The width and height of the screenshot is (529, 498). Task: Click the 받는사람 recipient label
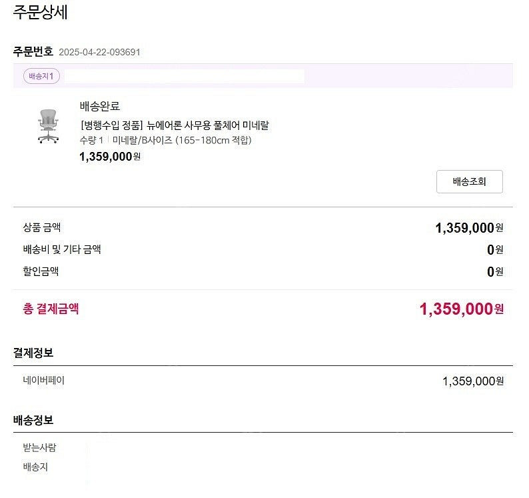[x=39, y=447]
